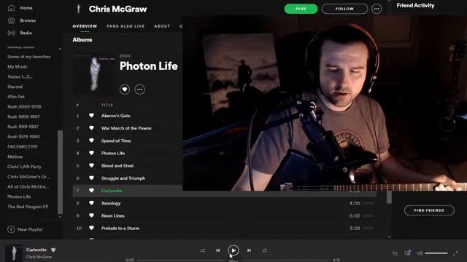Switch to the FANS ALSO LIKE tab
467x262 pixels.
click(126, 26)
